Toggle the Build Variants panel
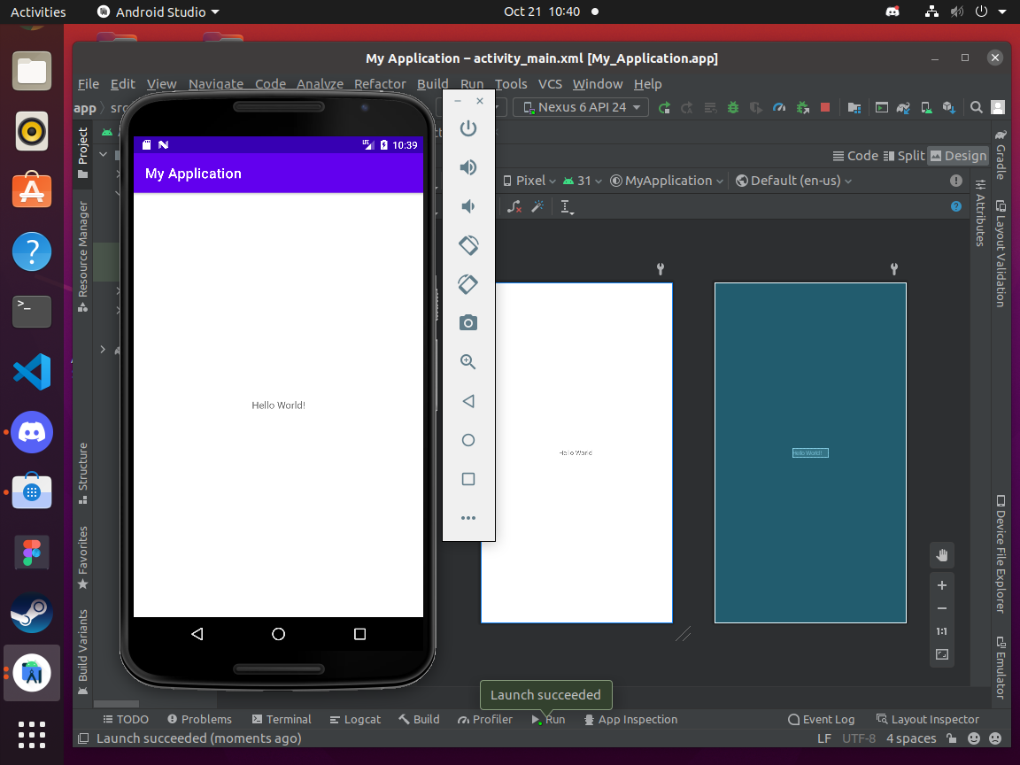This screenshot has height=765, width=1020. coord(82,652)
